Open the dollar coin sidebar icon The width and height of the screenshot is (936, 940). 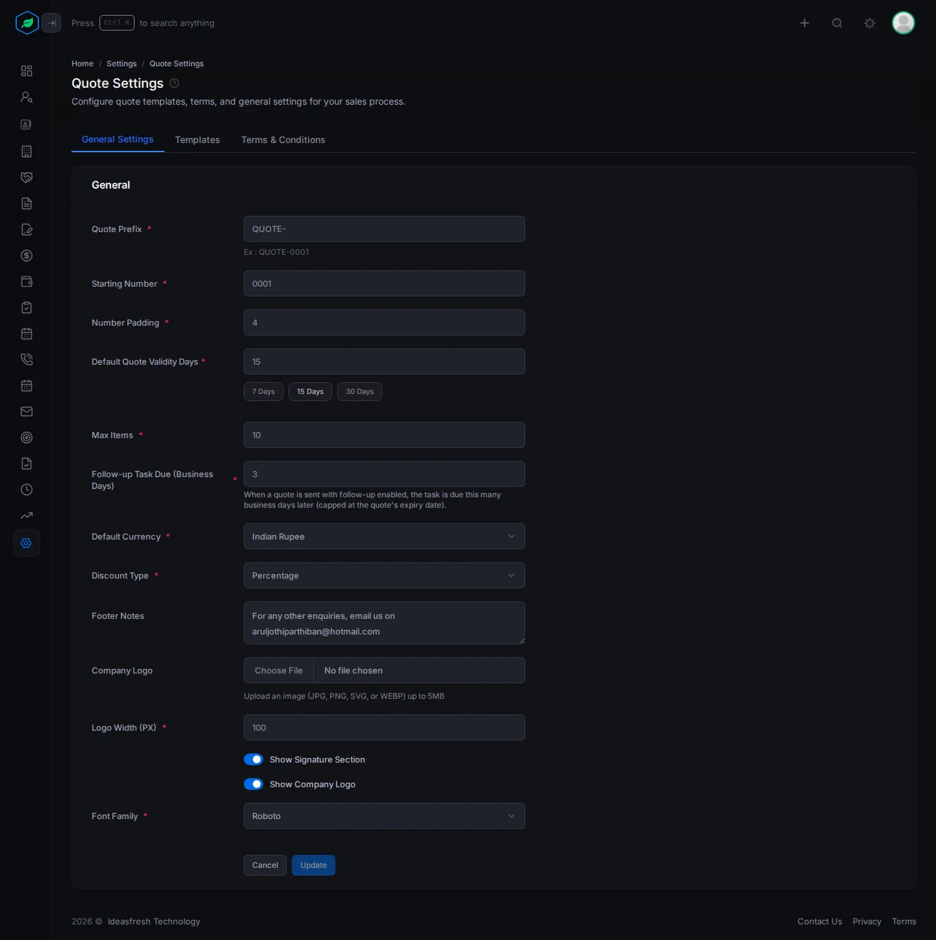27,255
